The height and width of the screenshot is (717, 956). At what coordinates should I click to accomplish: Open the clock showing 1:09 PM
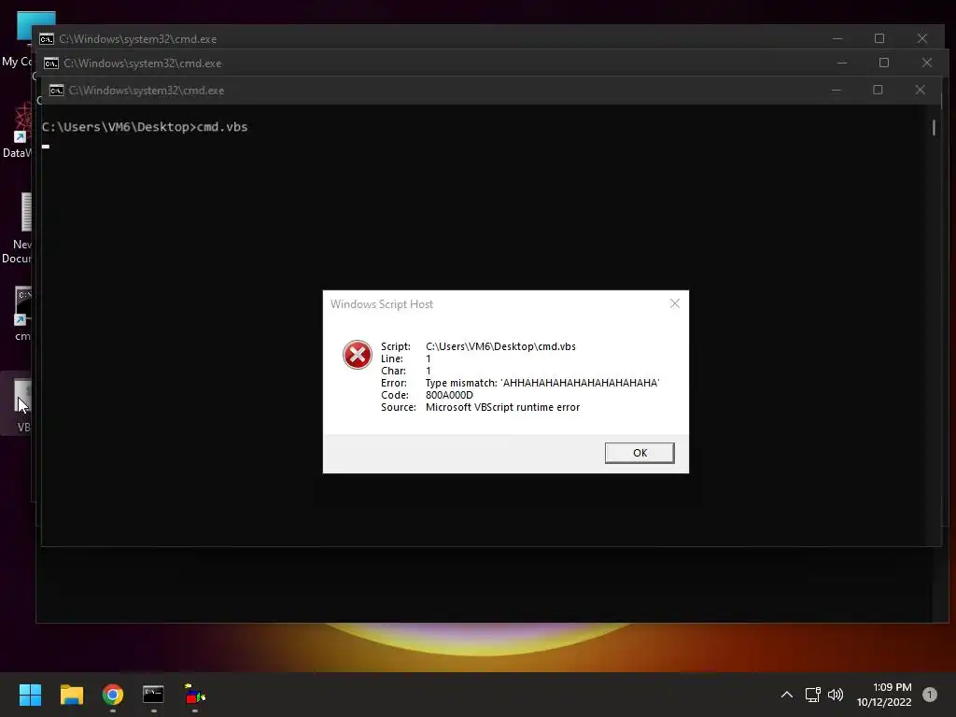[x=884, y=695]
